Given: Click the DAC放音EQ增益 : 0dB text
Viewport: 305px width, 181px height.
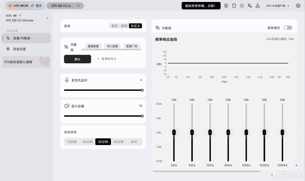Looking at the screenshot, I should pos(280,39).
